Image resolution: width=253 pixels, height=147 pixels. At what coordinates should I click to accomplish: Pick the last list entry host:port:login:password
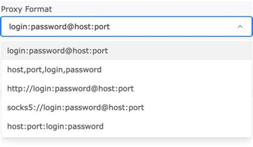pos(126,126)
